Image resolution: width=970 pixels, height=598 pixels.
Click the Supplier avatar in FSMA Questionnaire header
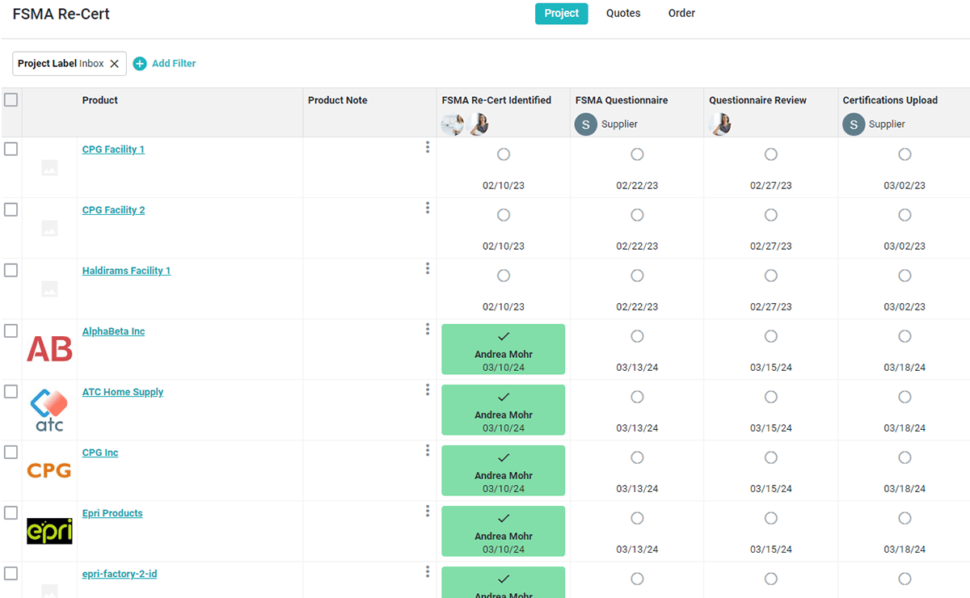(585, 124)
